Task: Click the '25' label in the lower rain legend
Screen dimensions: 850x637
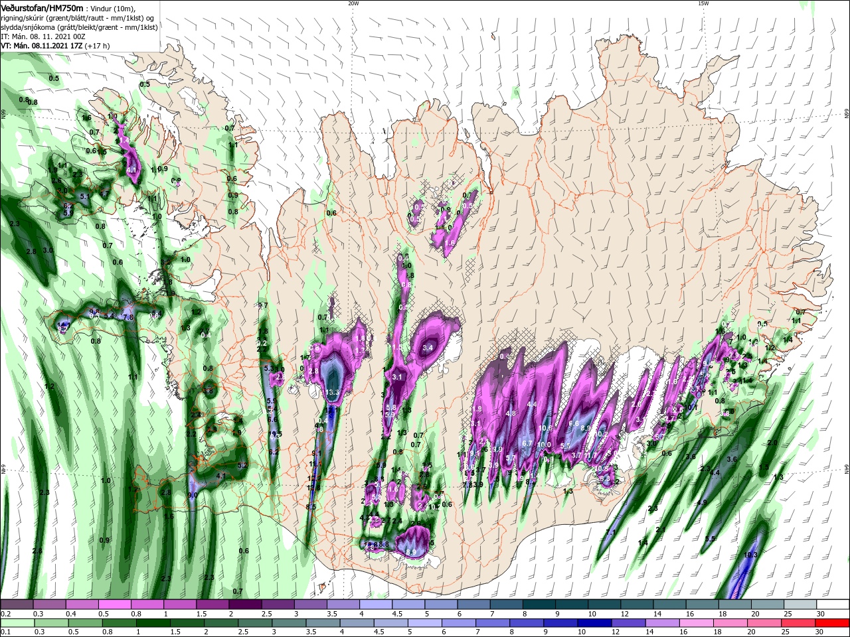Action: [x=784, y=632]
